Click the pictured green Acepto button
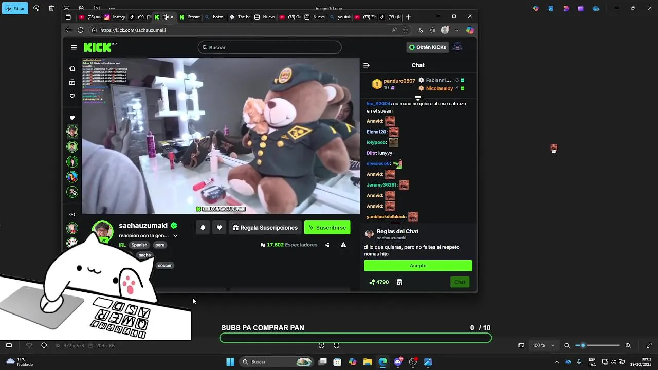The width and height of the screenshot is (658, 370). [x=418, y=266]
